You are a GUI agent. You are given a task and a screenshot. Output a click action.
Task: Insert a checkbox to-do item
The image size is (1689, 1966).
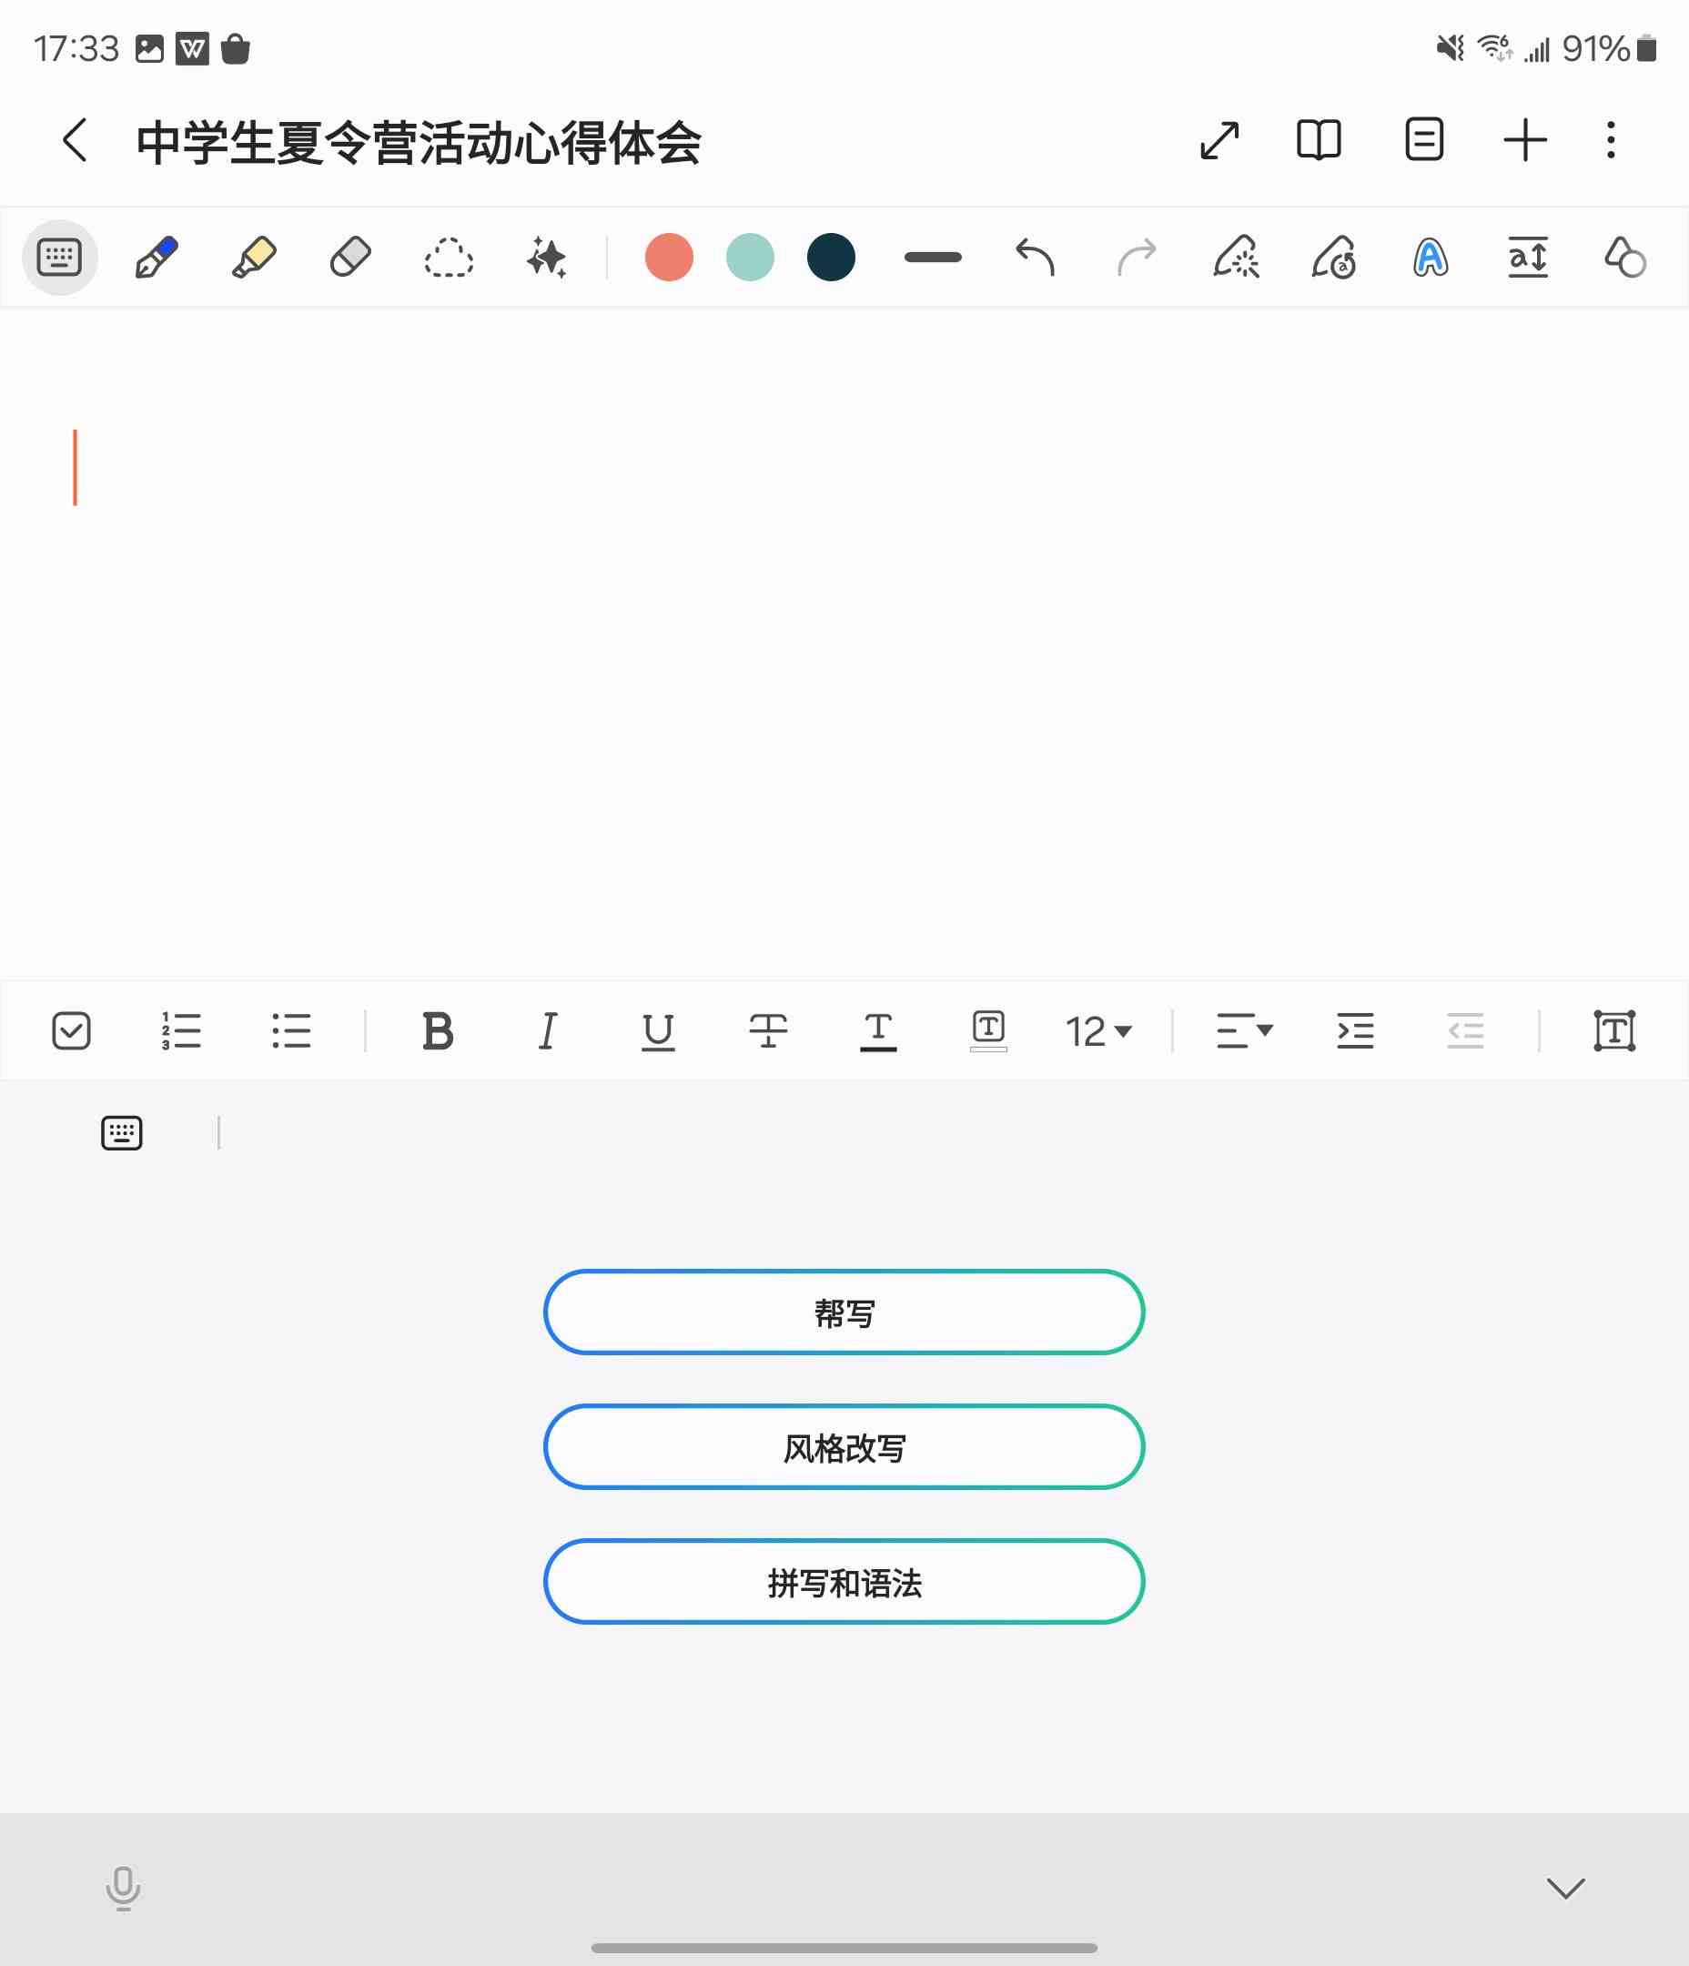pos(71,1030)
